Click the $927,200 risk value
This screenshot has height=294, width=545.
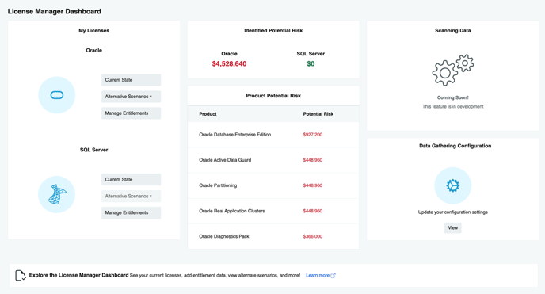click(312, 135)
